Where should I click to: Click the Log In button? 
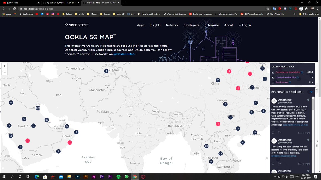(244, 25)
